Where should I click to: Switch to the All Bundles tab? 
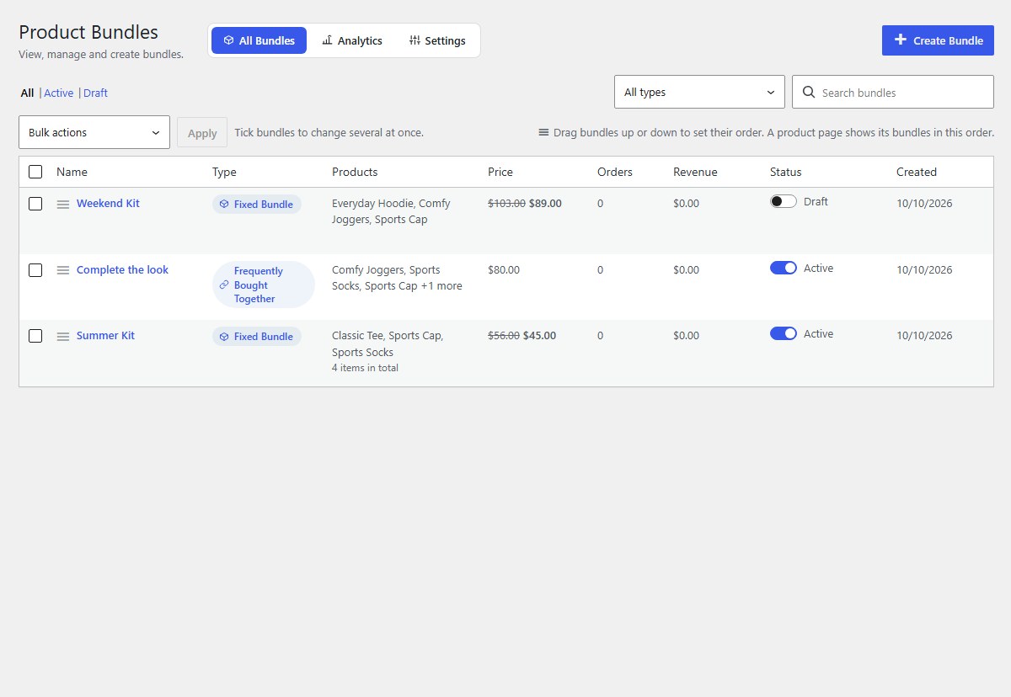tap(259, 40)
